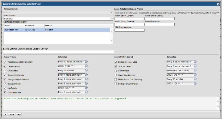Click the Master Server Domain field
The width and height of the screenshot is (222, 119).
point(129,18)
